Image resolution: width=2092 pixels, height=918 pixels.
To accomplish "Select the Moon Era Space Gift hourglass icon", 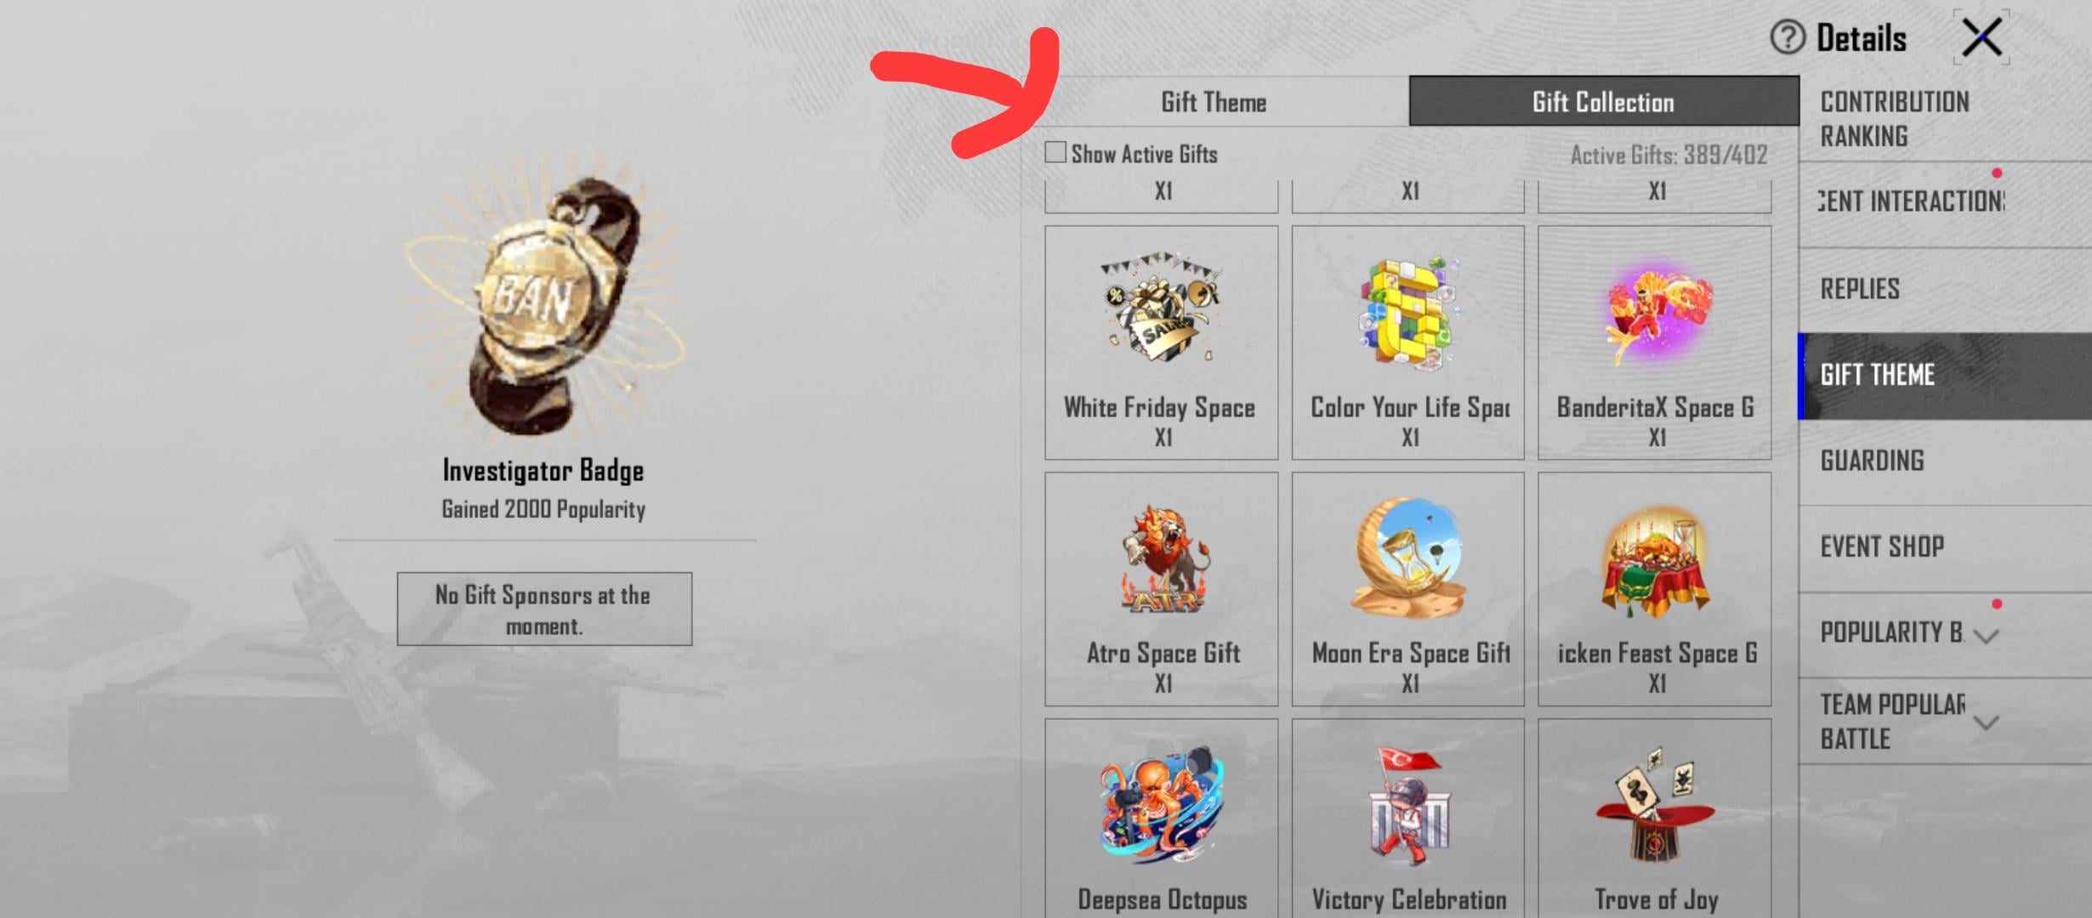I will [1408, 558].
